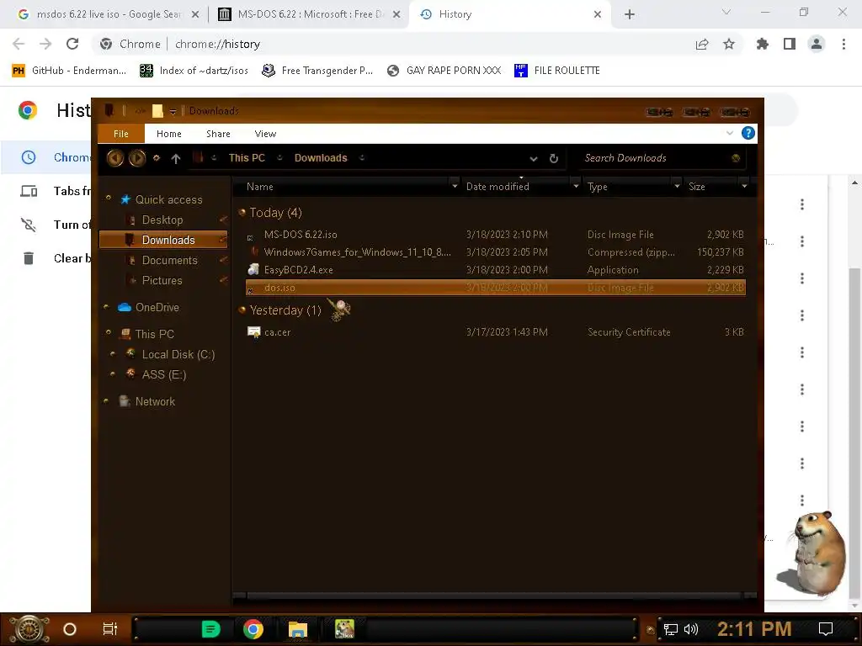Click Downloads in the breadcrumb path
The width and height of the screenshot is (862, 646).
click(321, 158)
